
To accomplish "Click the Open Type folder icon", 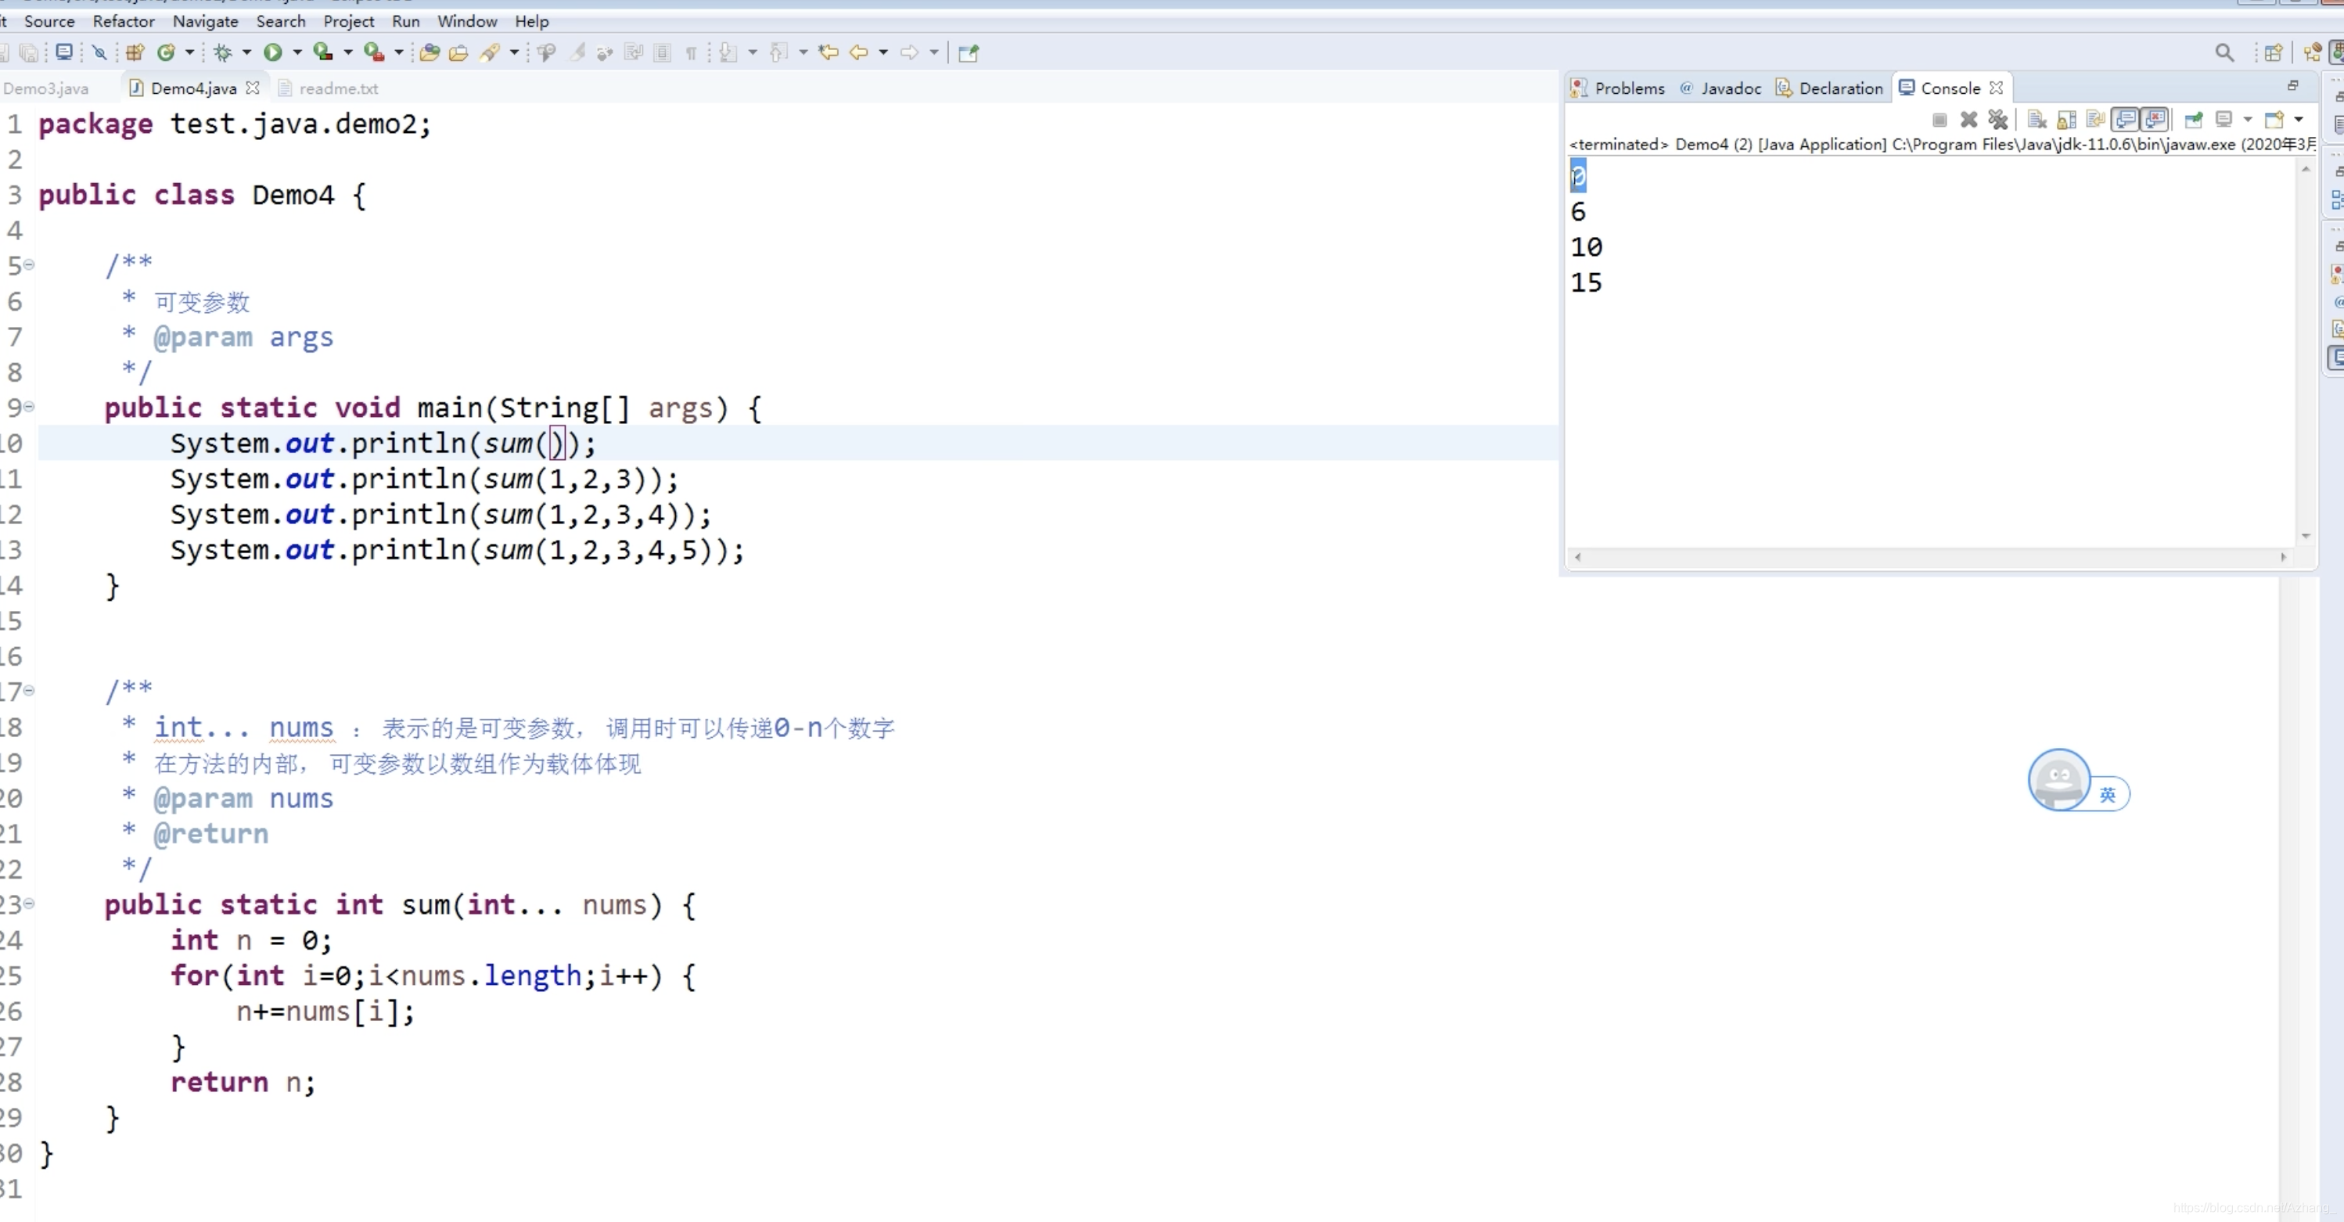I will [x=430, y=52].
